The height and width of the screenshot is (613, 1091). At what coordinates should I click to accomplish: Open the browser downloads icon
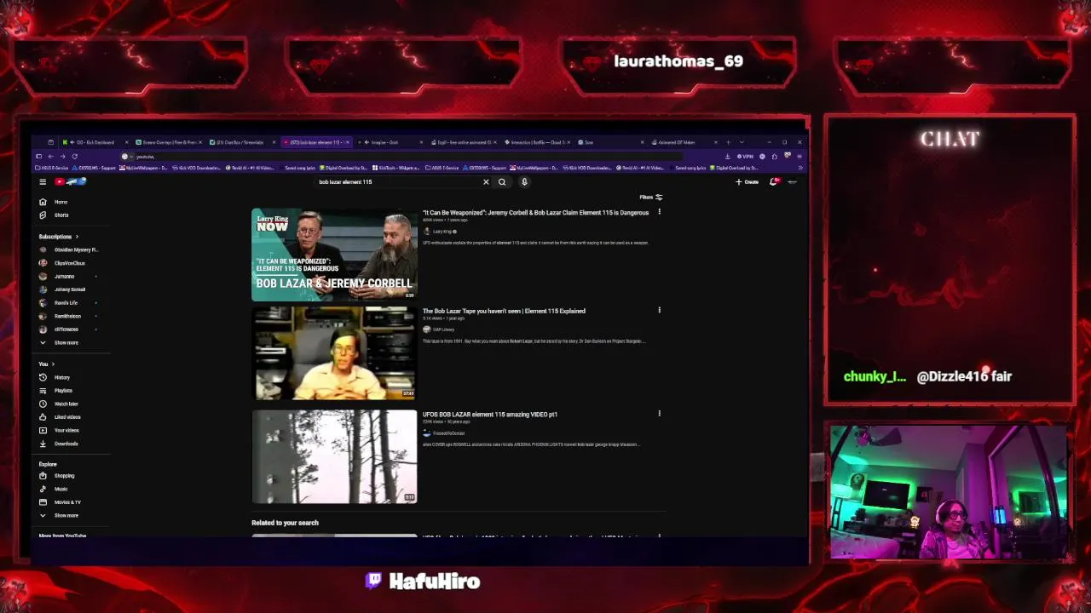click(x=728, y=156)
